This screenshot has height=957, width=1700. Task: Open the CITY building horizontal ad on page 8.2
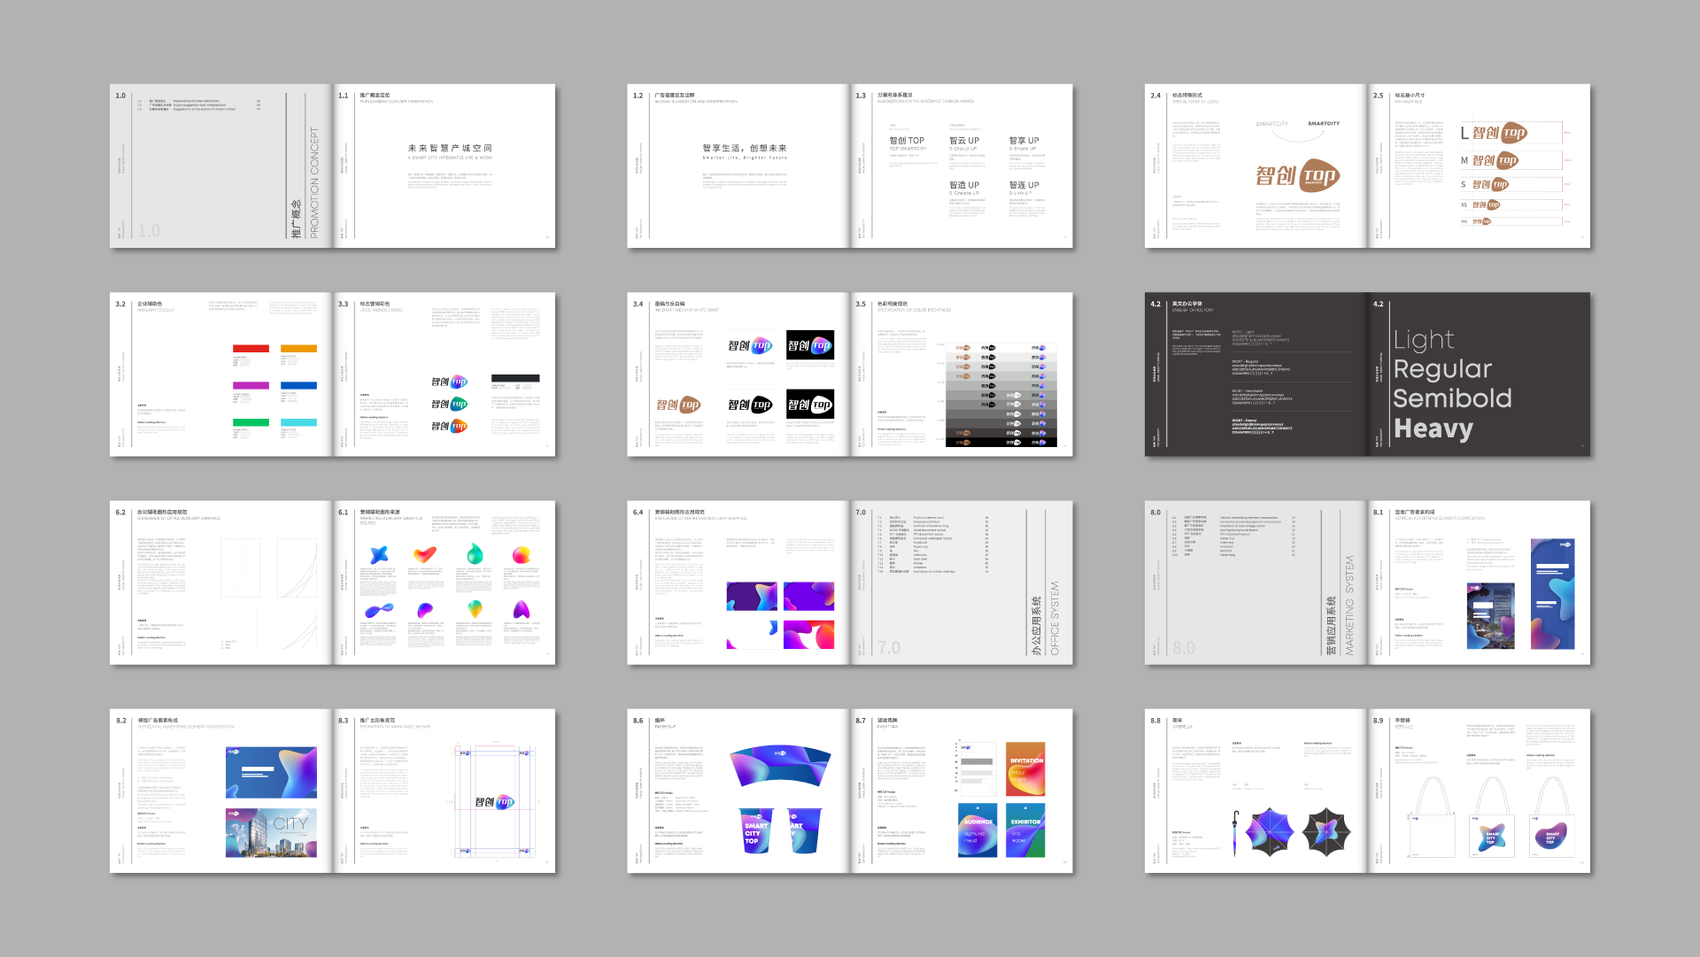271,833
